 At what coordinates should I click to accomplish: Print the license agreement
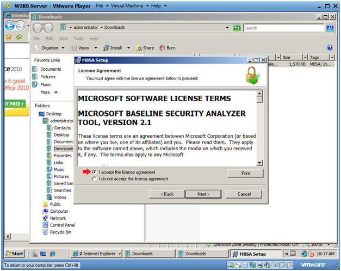tap(245, 173)
